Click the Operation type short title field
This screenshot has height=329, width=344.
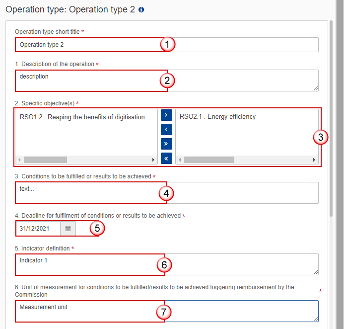tap(167, 45)
